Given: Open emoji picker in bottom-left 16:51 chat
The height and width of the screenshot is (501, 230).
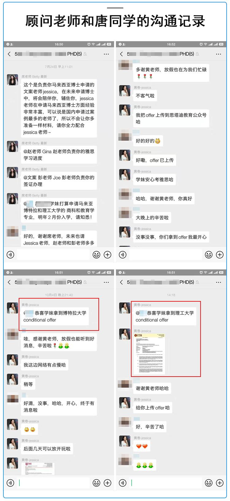Looking at the screenshot, I should tap(97, 483).
